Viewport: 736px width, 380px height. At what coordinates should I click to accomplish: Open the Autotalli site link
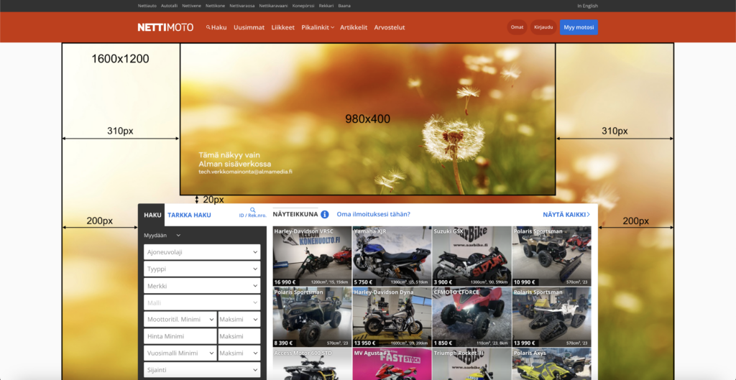(169, 6)
